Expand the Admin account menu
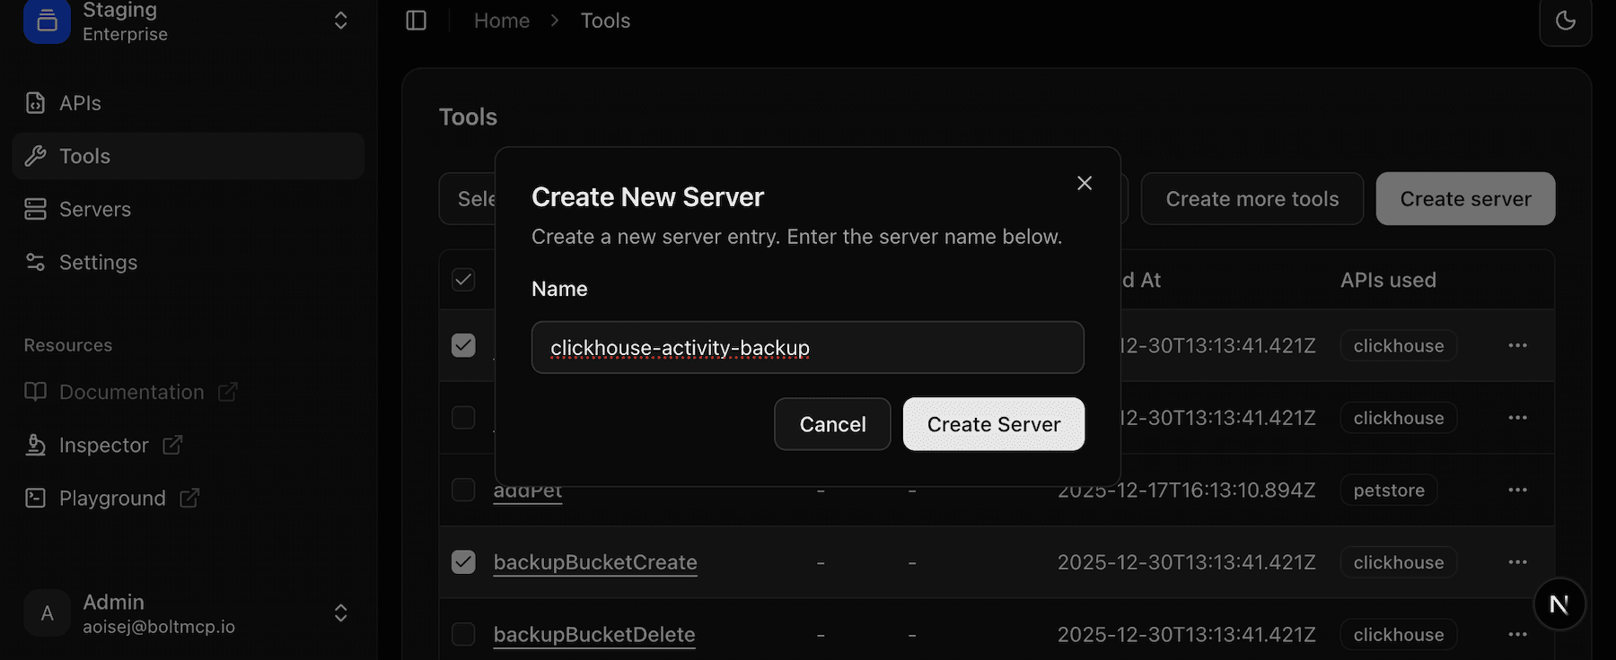Screen dimensions: 1616x660 [x=340, y=612]
